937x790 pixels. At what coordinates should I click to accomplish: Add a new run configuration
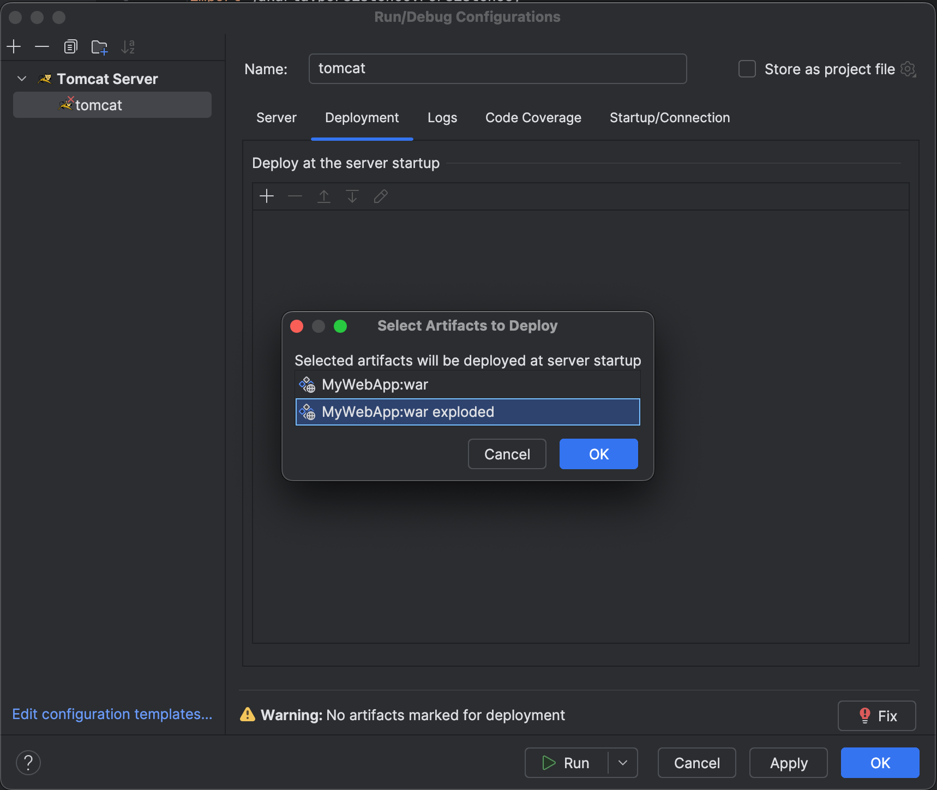(x=14, y=46)
